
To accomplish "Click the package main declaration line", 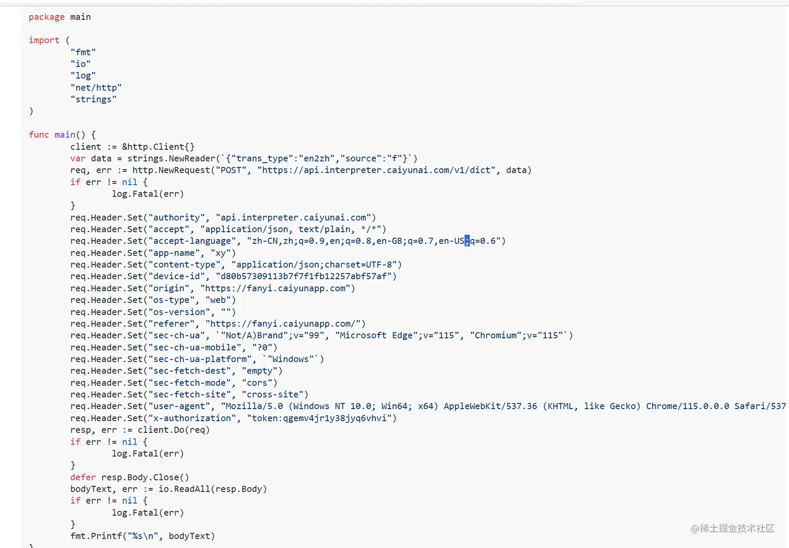I will [59, 17].
